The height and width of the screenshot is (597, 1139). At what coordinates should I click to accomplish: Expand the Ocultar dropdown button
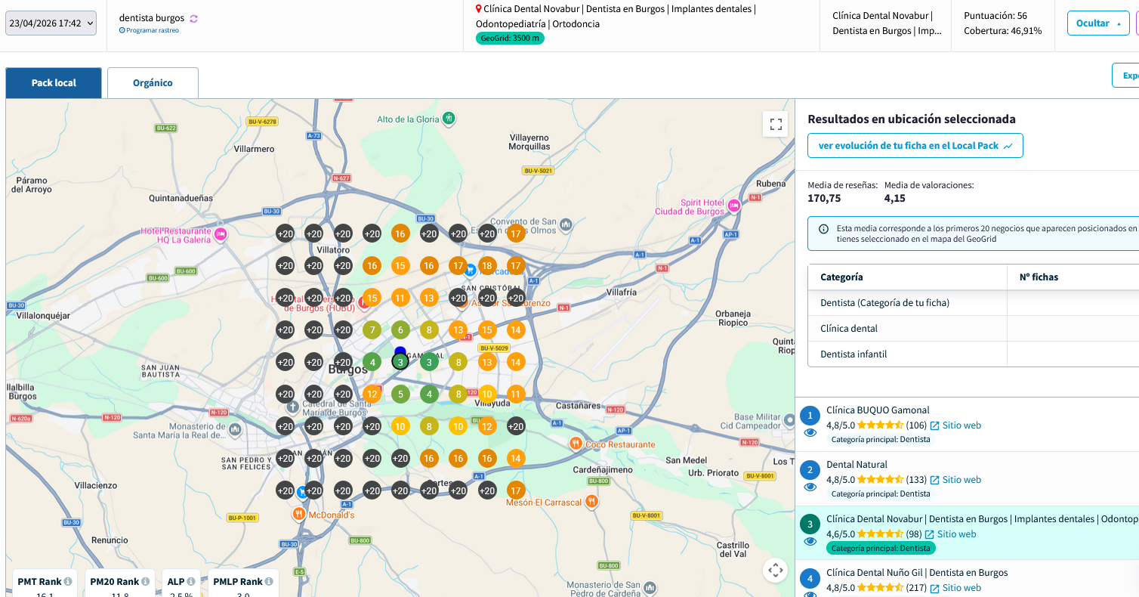[x=1097, y=23]
